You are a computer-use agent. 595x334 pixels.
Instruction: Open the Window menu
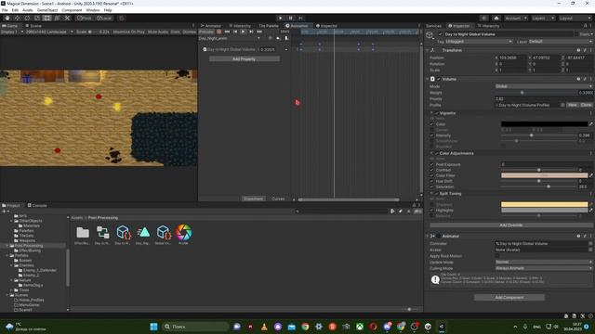(x=93, y=10)
